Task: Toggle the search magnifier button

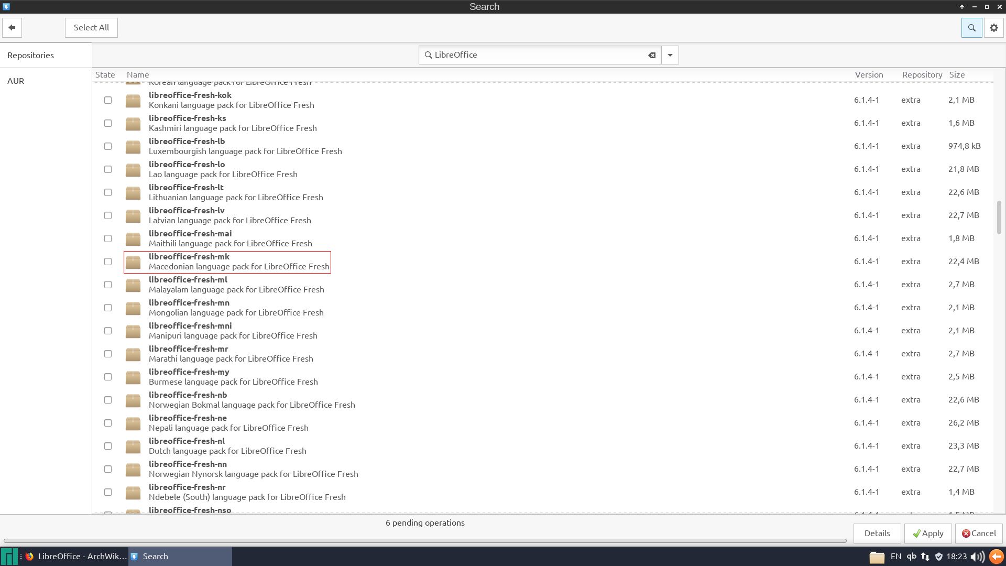Action: pyautogui.click(x=971, y=28)
